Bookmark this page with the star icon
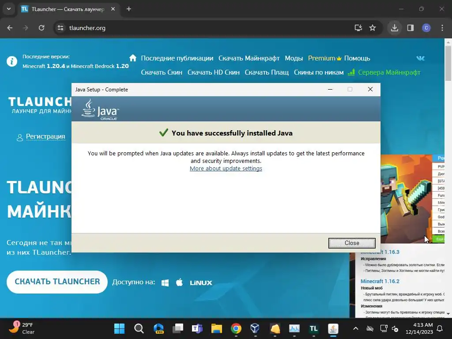452x339 pixels. [x=373, y=28]
